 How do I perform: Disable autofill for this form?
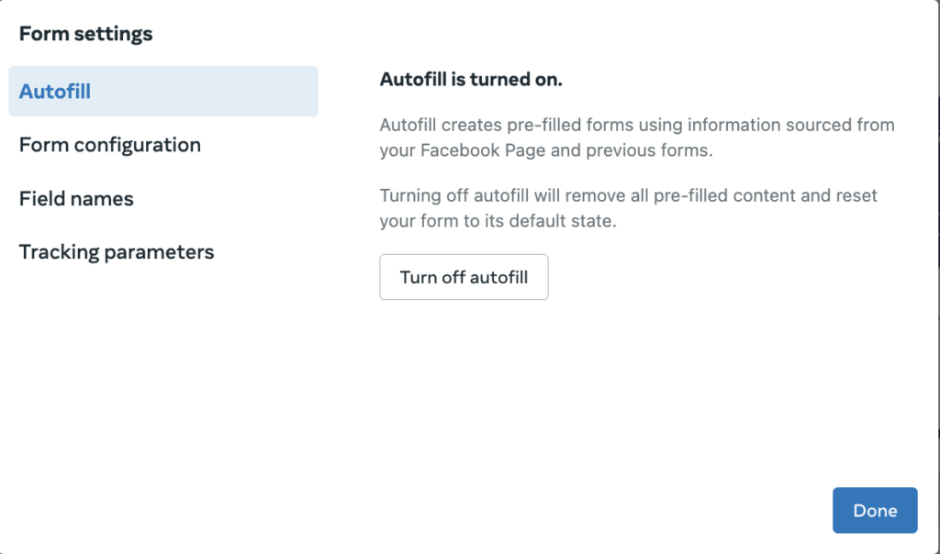(464, 277)
